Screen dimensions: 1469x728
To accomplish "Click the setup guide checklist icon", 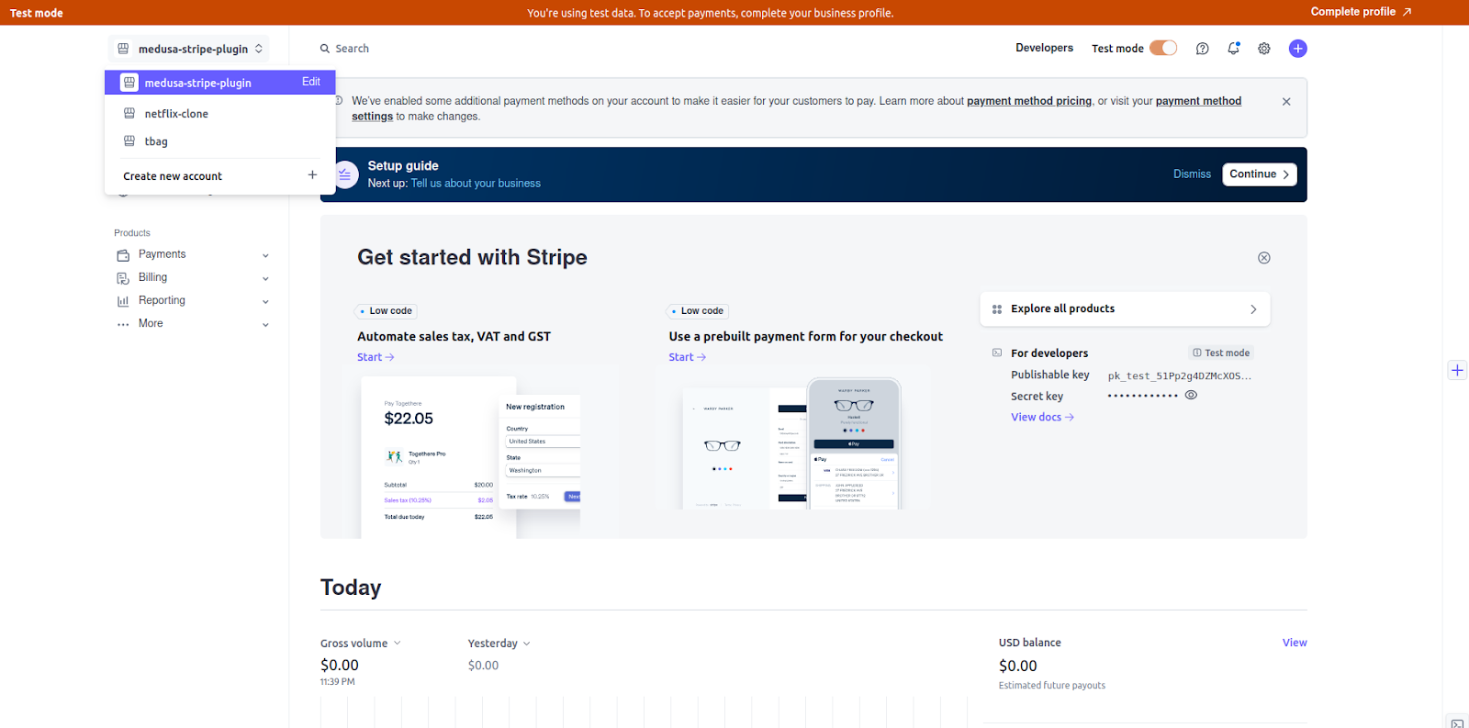I will pos(345,174).
